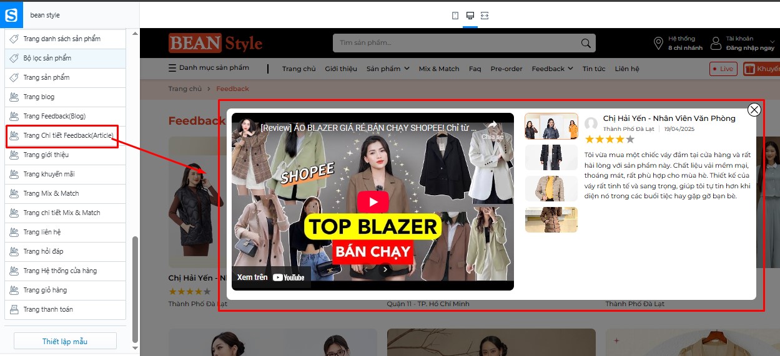The height and width of the screenshot is (356, 780).
Task: Open the Tin tức menu item
Action: tap(594, 69)
